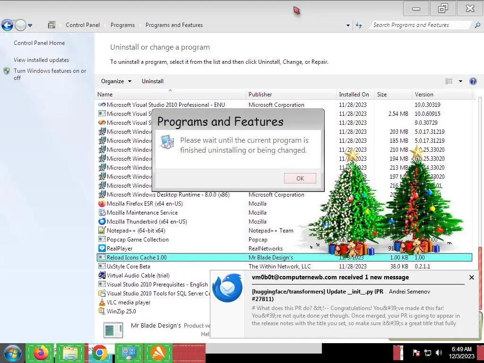Screen dimensions: 484x363
Task: Click the change view icon
Action: 449,81
